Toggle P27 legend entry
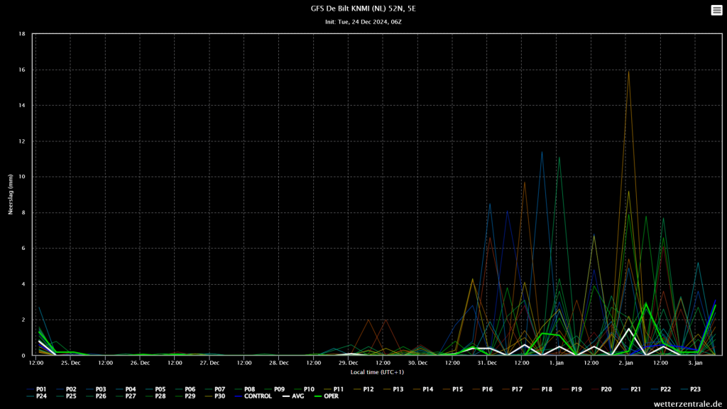Image resolution: width=727 pixels, height=409 pixels. pos(126,396)
